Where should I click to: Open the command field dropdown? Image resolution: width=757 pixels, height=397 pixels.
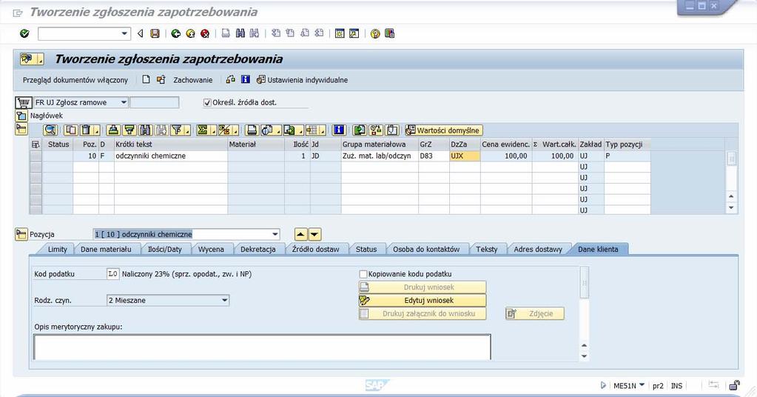point(124,33)
